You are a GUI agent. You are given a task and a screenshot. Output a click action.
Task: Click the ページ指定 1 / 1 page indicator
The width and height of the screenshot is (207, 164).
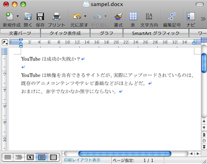(133, 160)
